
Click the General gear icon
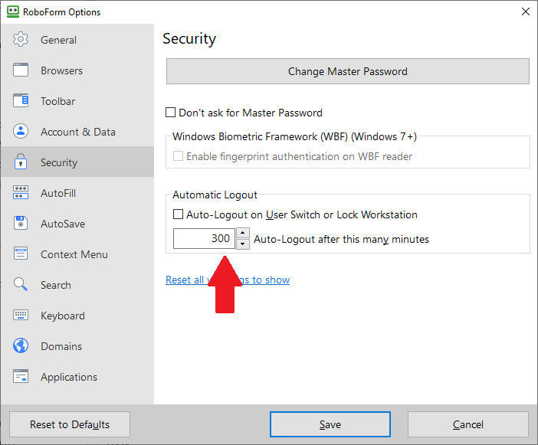(x=21, y=40)
